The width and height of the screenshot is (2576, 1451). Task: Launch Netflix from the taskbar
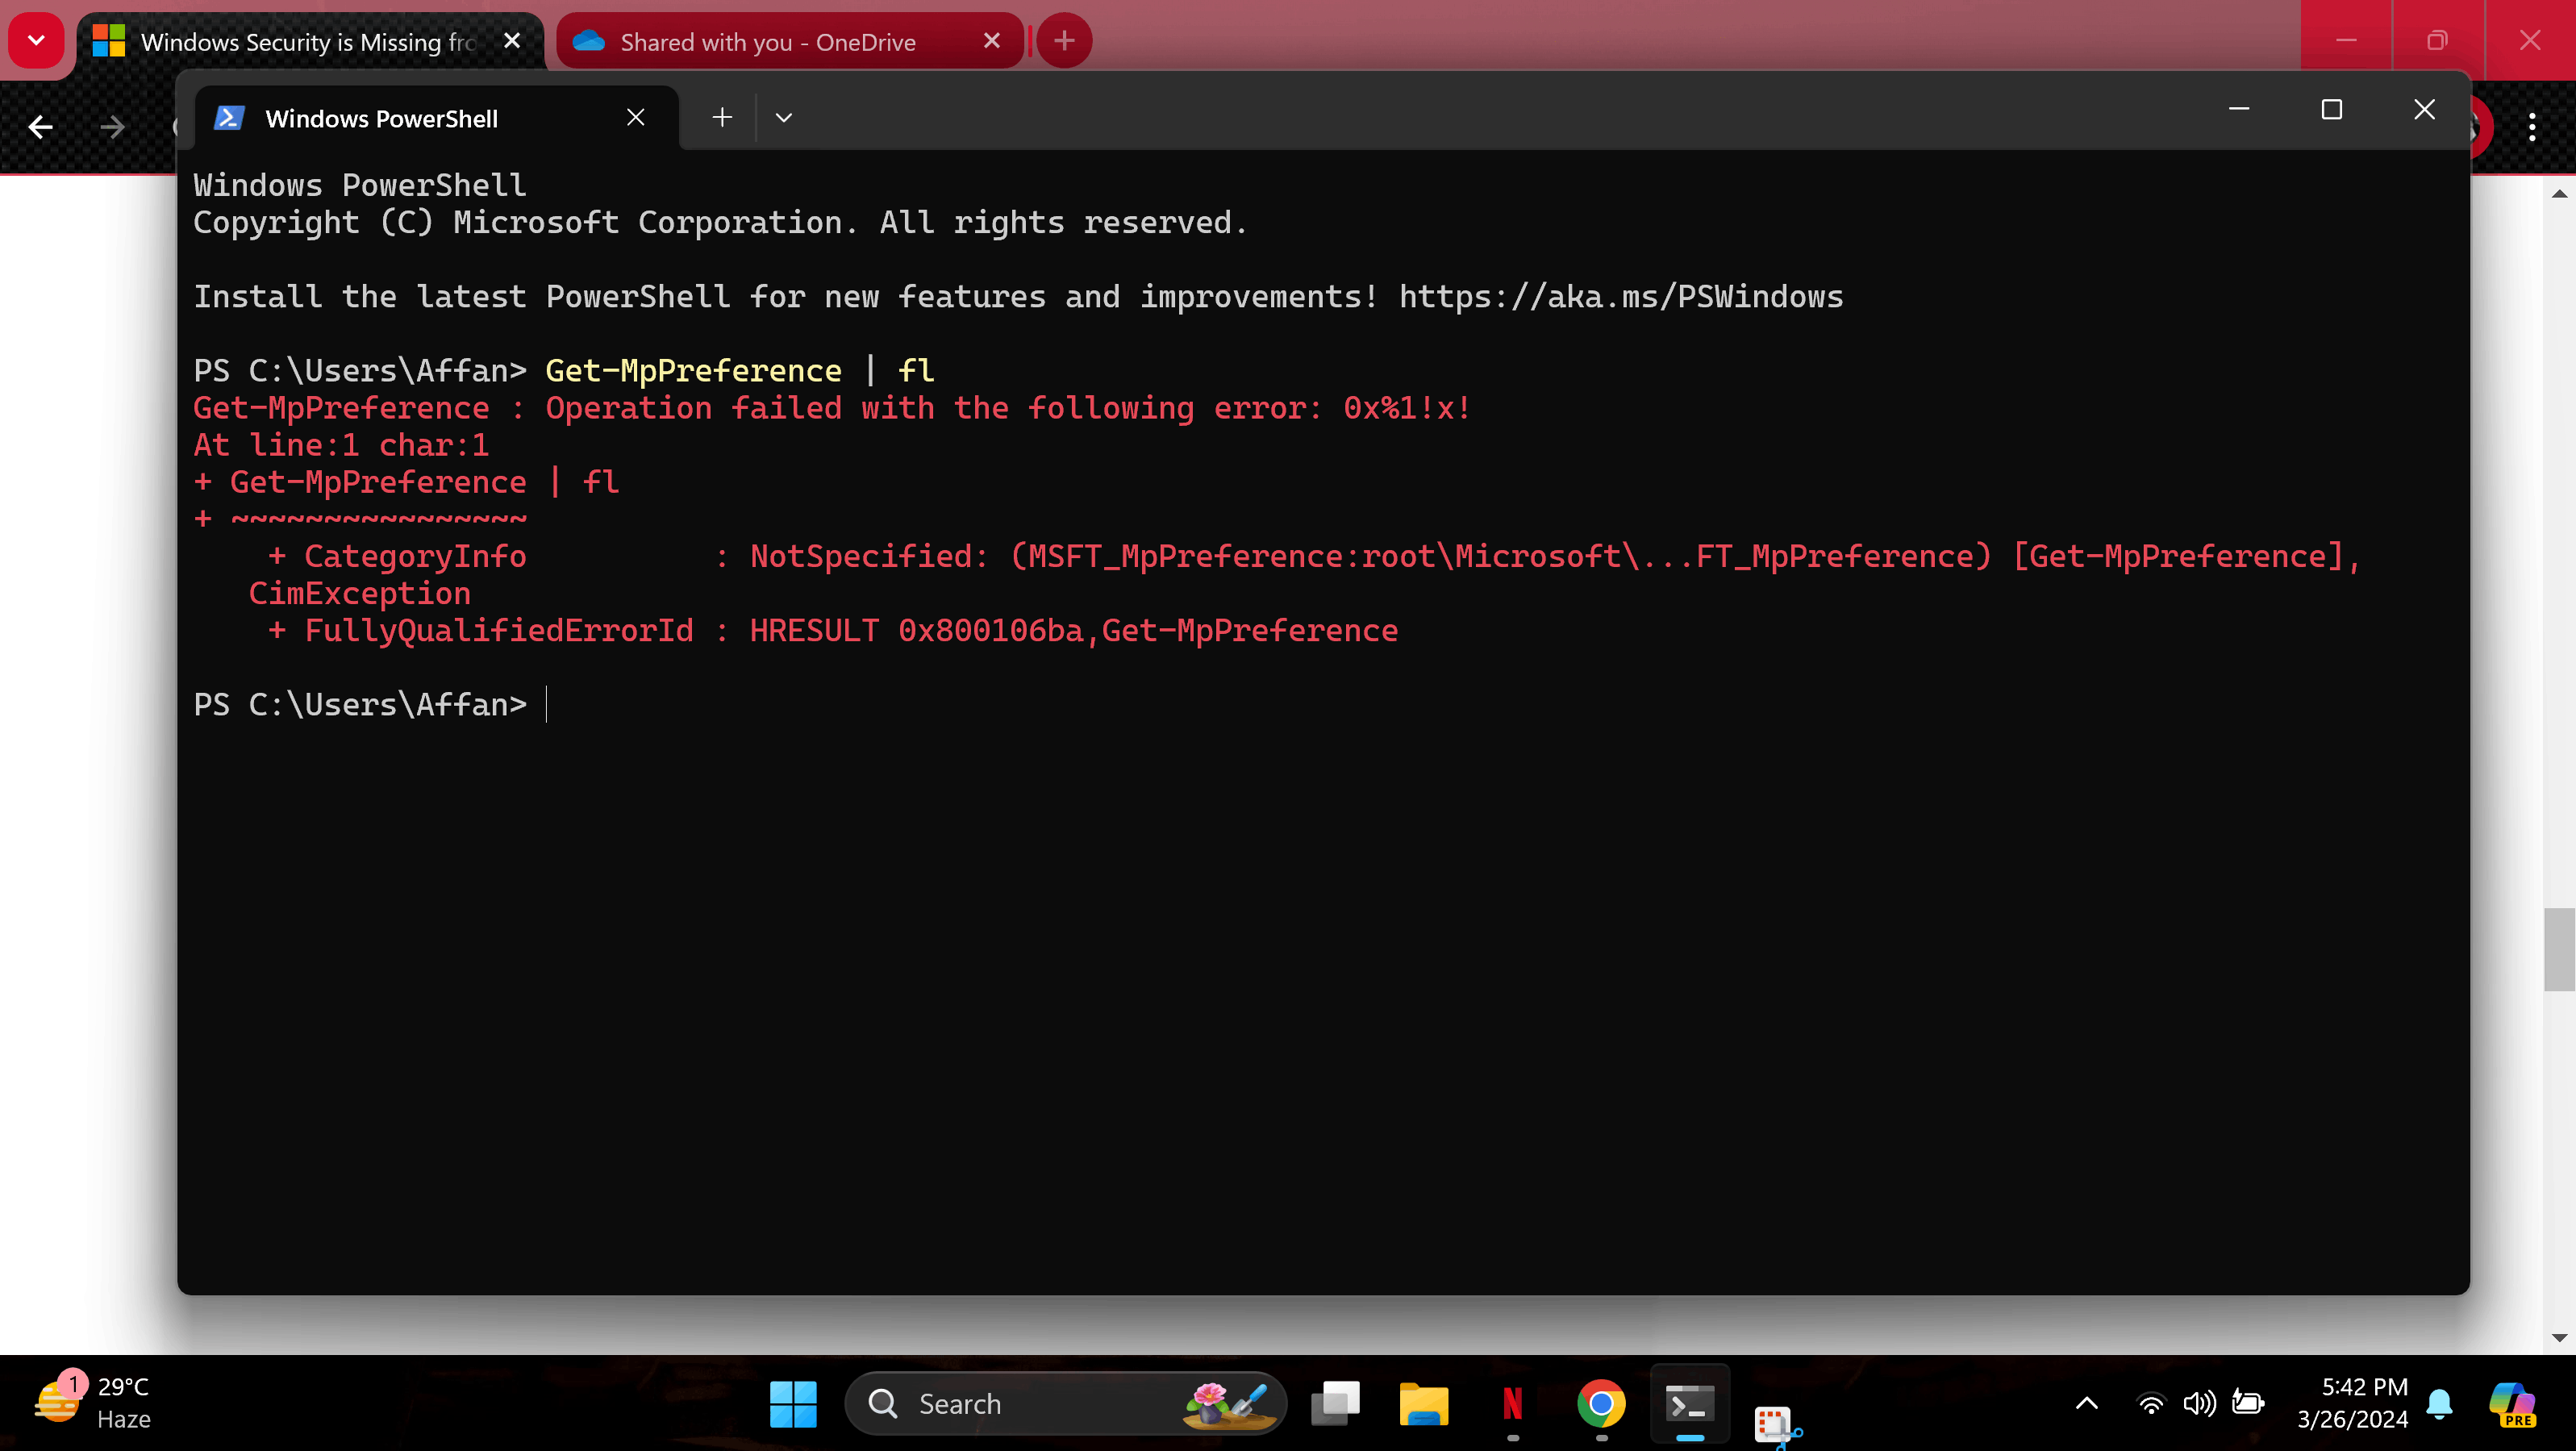pyautogui.click(x=1512, y=1404)
